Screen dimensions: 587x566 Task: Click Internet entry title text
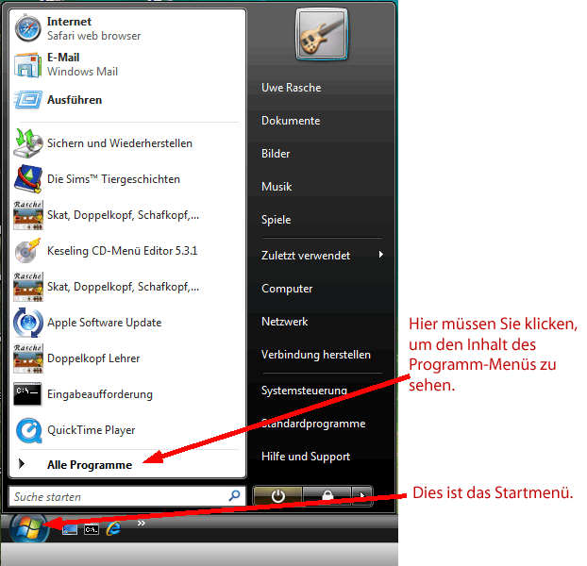69,22
